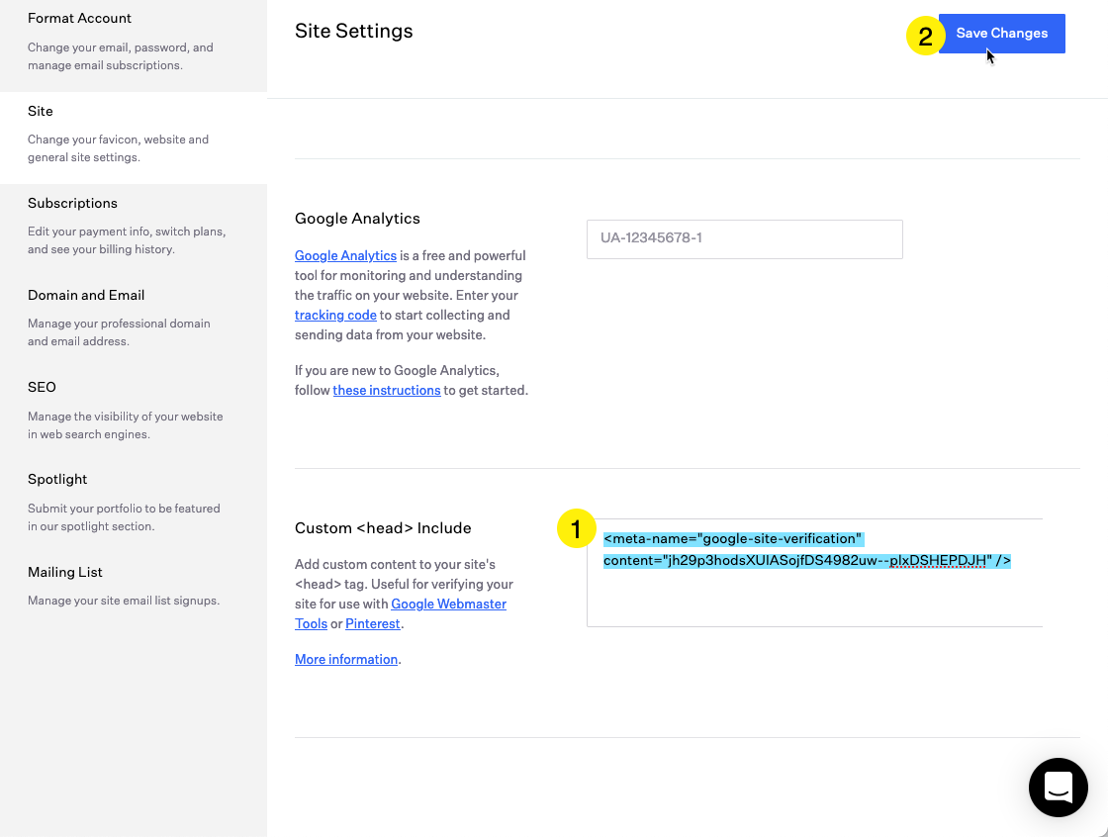Open Format Account settings
Image resolution: width=1108 pixels, height=837 pixels.
click(79, 19)
